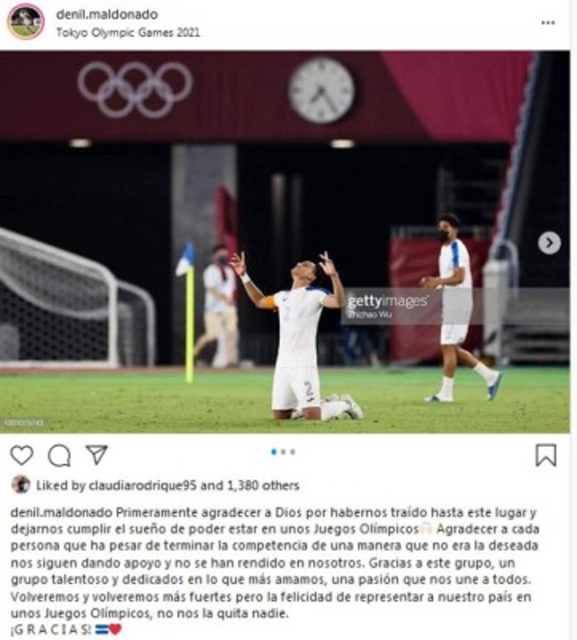Save post with the bookmark icon
The height and width of the screenshot is (640, 577).
(546, 455)
